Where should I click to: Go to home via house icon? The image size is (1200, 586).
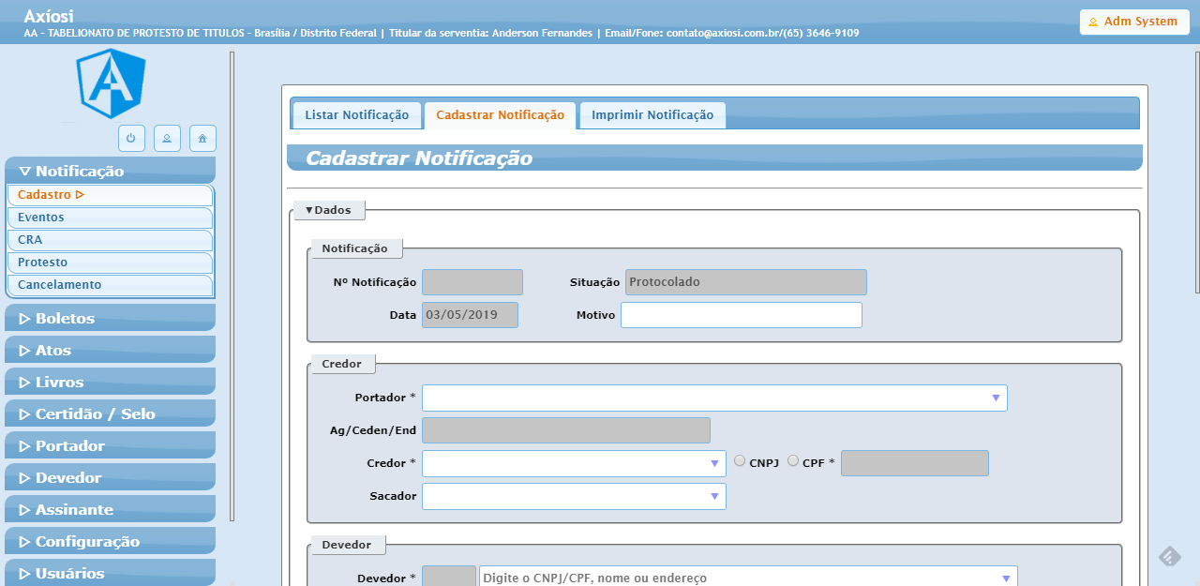coord(202,138)
